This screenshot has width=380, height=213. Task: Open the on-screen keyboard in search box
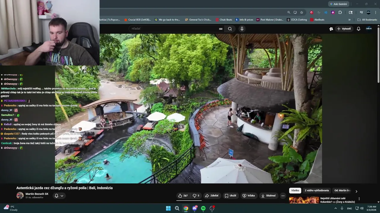pos(221,29)
